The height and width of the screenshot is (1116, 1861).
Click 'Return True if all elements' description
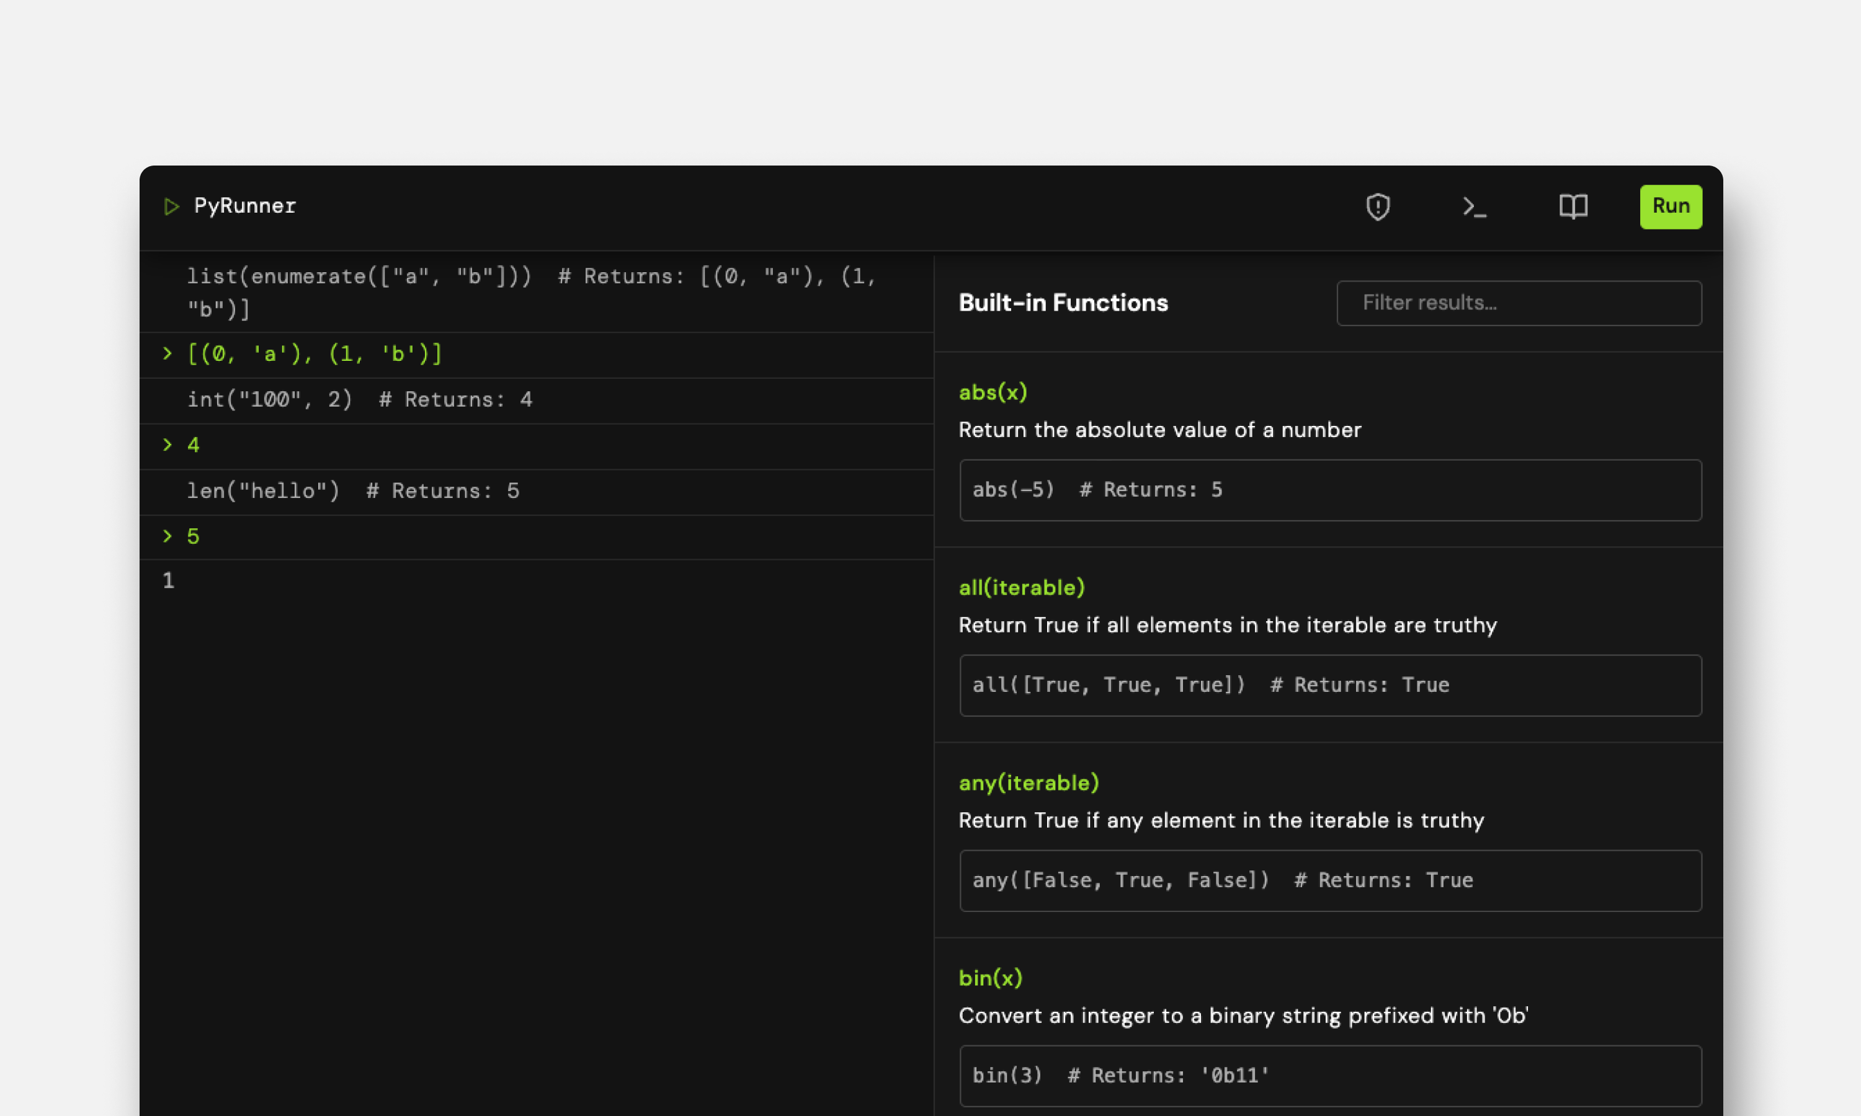1228,625
